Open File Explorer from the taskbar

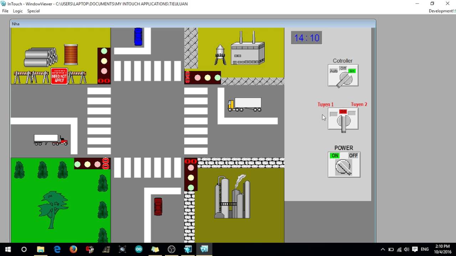pyautogui.click(x=41, y=249)
